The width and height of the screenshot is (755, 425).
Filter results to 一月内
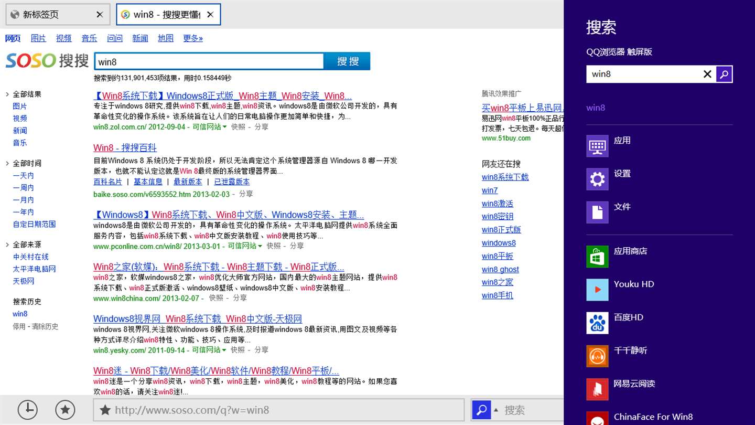click(x=24, y=200)
